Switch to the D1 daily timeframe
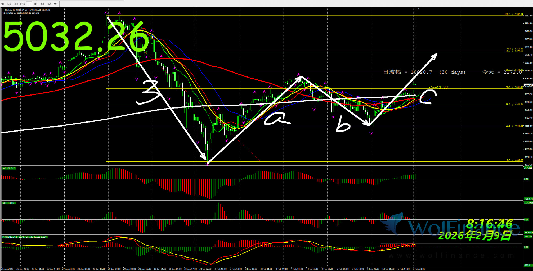This screenshot has height=271, width=533. coord(42,4)
